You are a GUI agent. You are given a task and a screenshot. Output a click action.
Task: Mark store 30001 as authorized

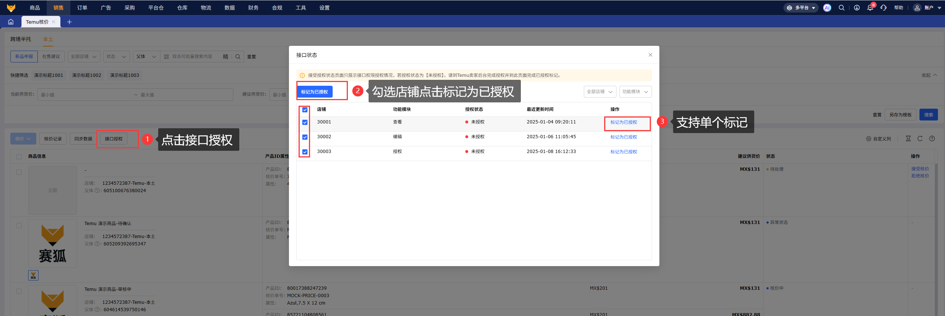click(x=624, y=122)
